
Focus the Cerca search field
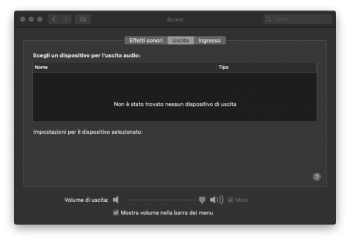pyautogui.click(x=297, y=19)
